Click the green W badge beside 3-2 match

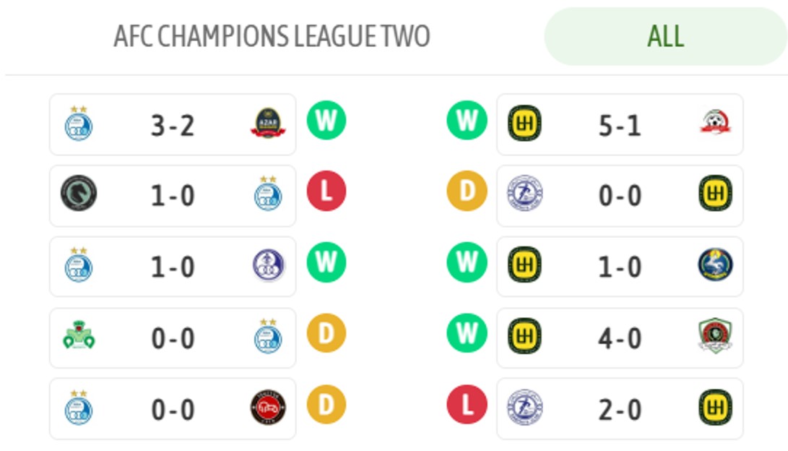pyautogui.click(x=326, y=120)
